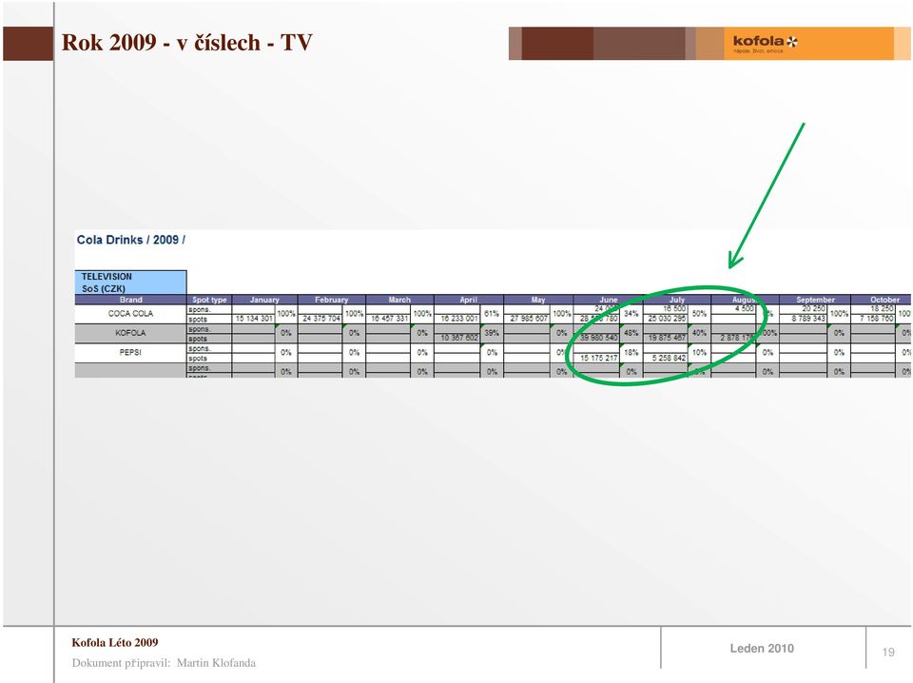This screenshot has height=683, width=913.
Task: Click the Kofola logo in header
Action: (765, 43)
